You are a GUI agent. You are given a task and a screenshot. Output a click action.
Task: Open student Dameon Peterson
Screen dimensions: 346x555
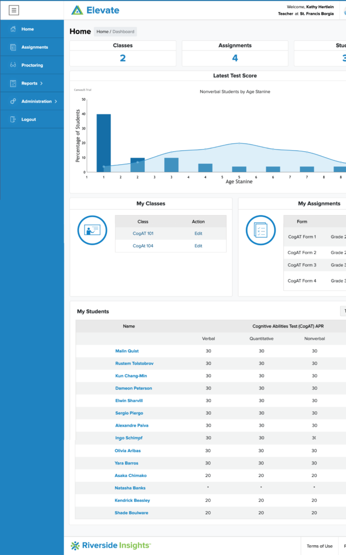coord(133,388)
